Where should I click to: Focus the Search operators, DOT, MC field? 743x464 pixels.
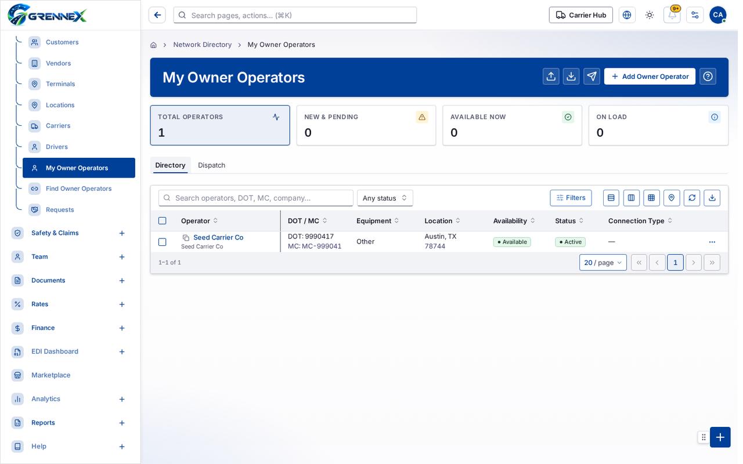pyautogui.click(x=256, y=198)
